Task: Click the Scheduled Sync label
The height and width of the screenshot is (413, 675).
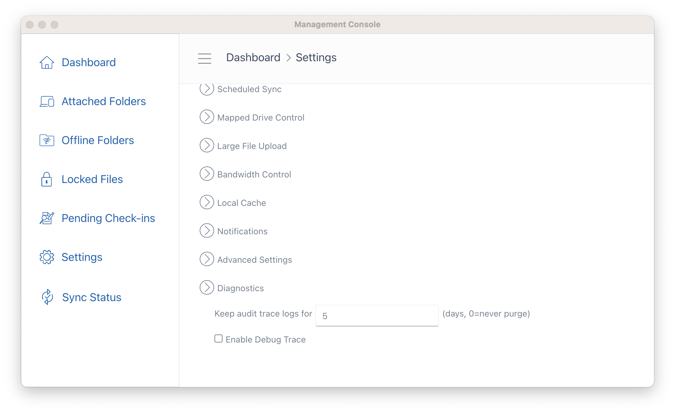Action: point(249,89)
